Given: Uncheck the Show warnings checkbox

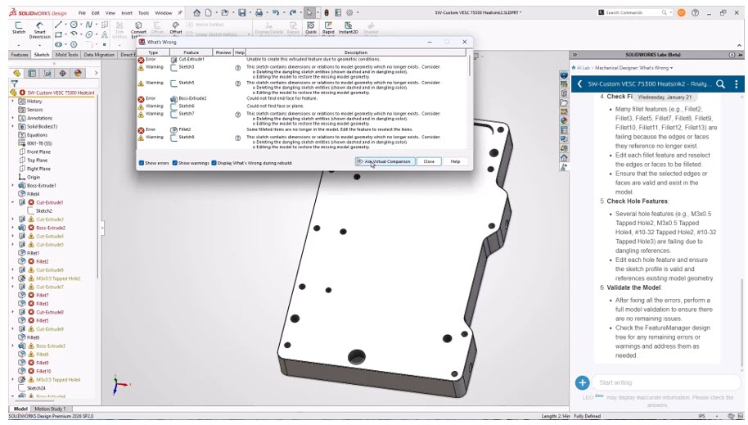Looking at the screenshot, I should (x=175, y=162).
